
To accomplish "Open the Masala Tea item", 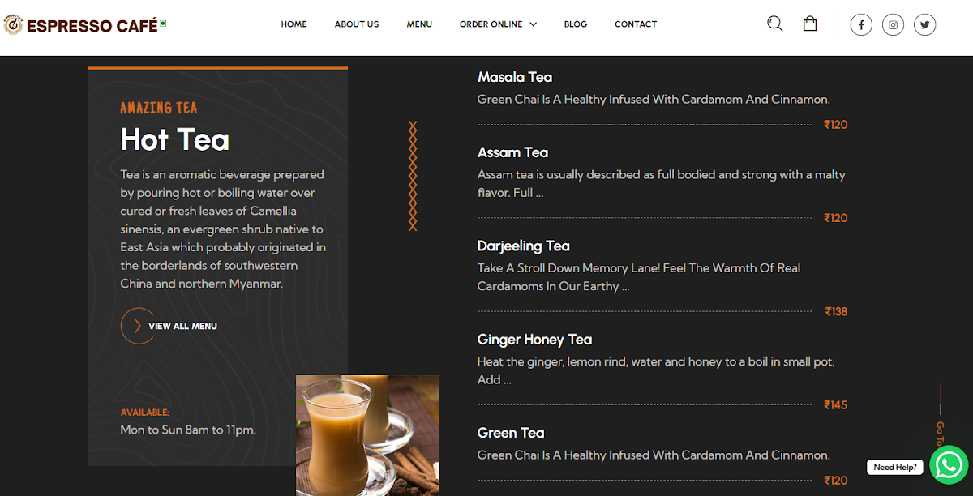I will coord(515,77).
